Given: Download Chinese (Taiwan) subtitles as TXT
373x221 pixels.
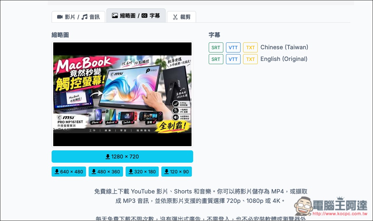Looking at the screenshot, I should pyautogui.click(x=251, y=48).
